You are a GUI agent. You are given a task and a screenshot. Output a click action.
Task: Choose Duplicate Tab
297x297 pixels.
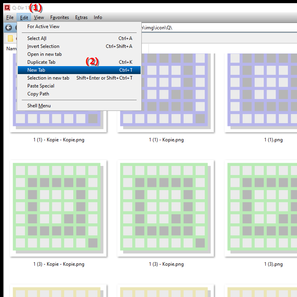tap(79, 62)
